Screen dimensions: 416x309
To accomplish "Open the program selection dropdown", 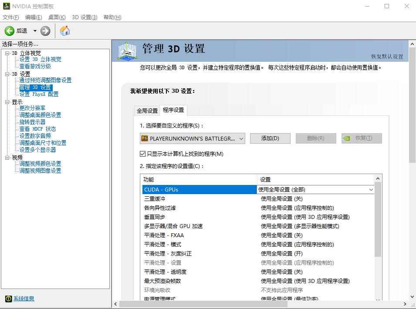I will tap(193, 138).
